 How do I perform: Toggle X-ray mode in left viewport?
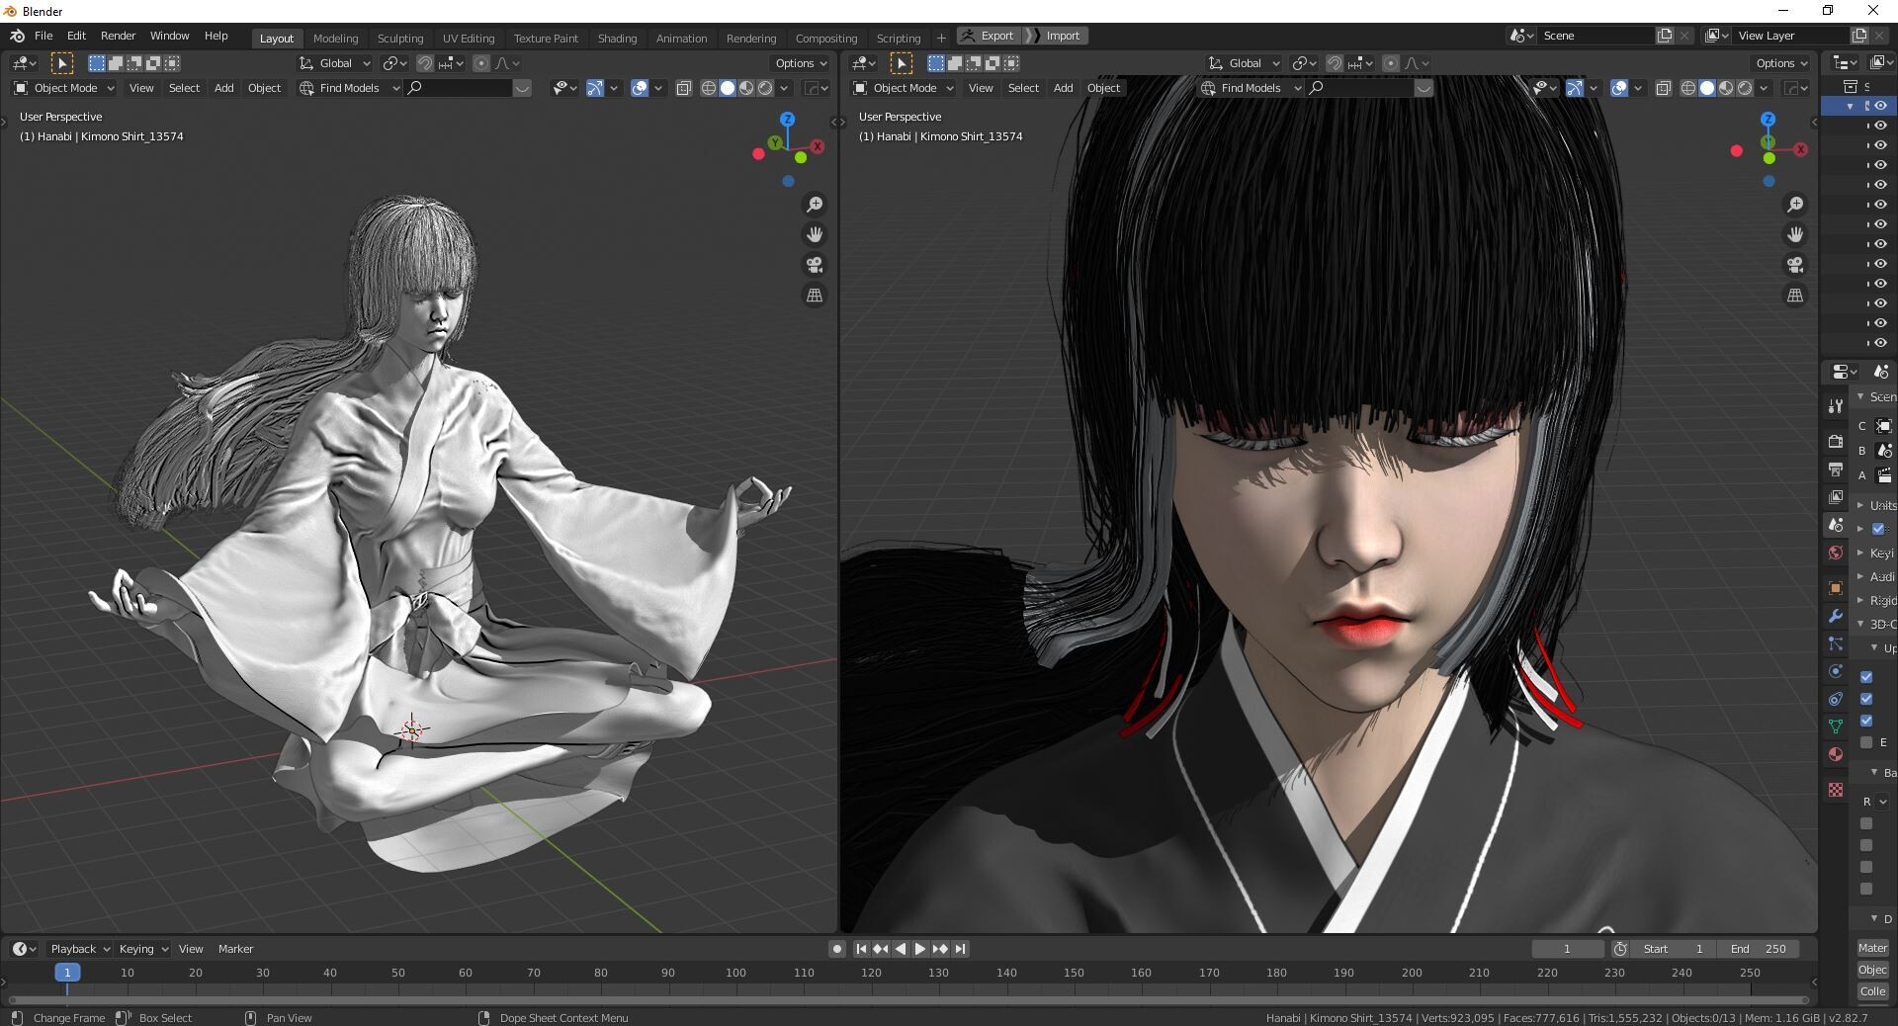683,88
